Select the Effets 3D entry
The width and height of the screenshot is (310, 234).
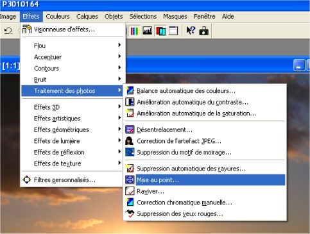click(73, 107)
